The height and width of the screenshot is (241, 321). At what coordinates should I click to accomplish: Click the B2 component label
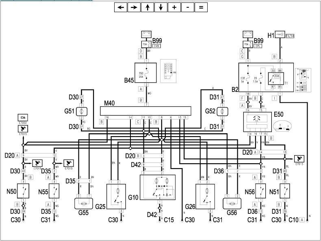coord(235,90)
